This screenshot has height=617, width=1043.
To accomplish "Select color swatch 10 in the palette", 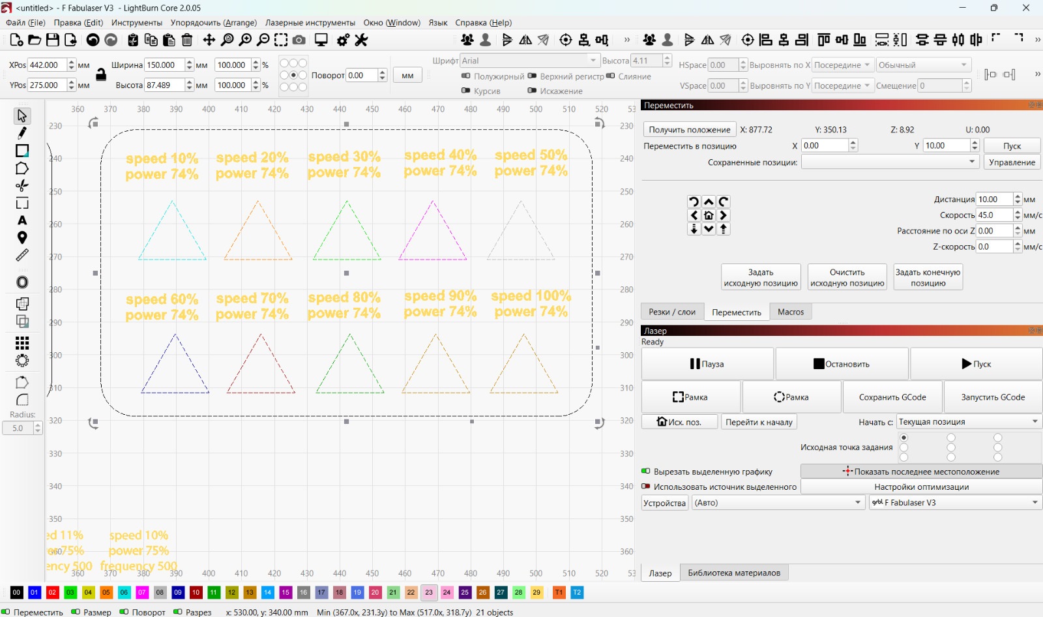I will [196, 593].
